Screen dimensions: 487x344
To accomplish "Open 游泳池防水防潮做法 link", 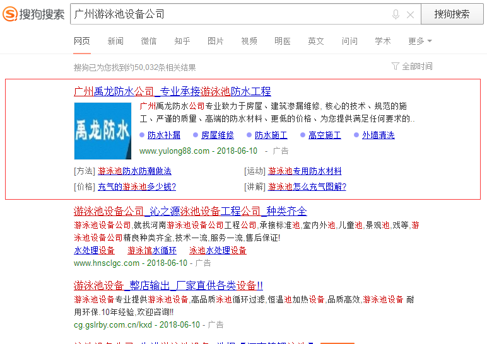I will 134,171.
